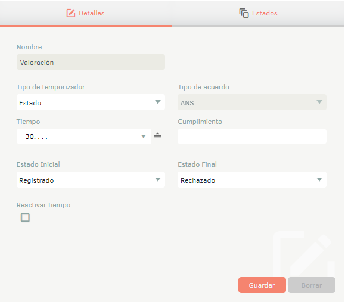Click the empty Cumplimiento input field
Screen dimensions: 345x302
tap(252, 136)
